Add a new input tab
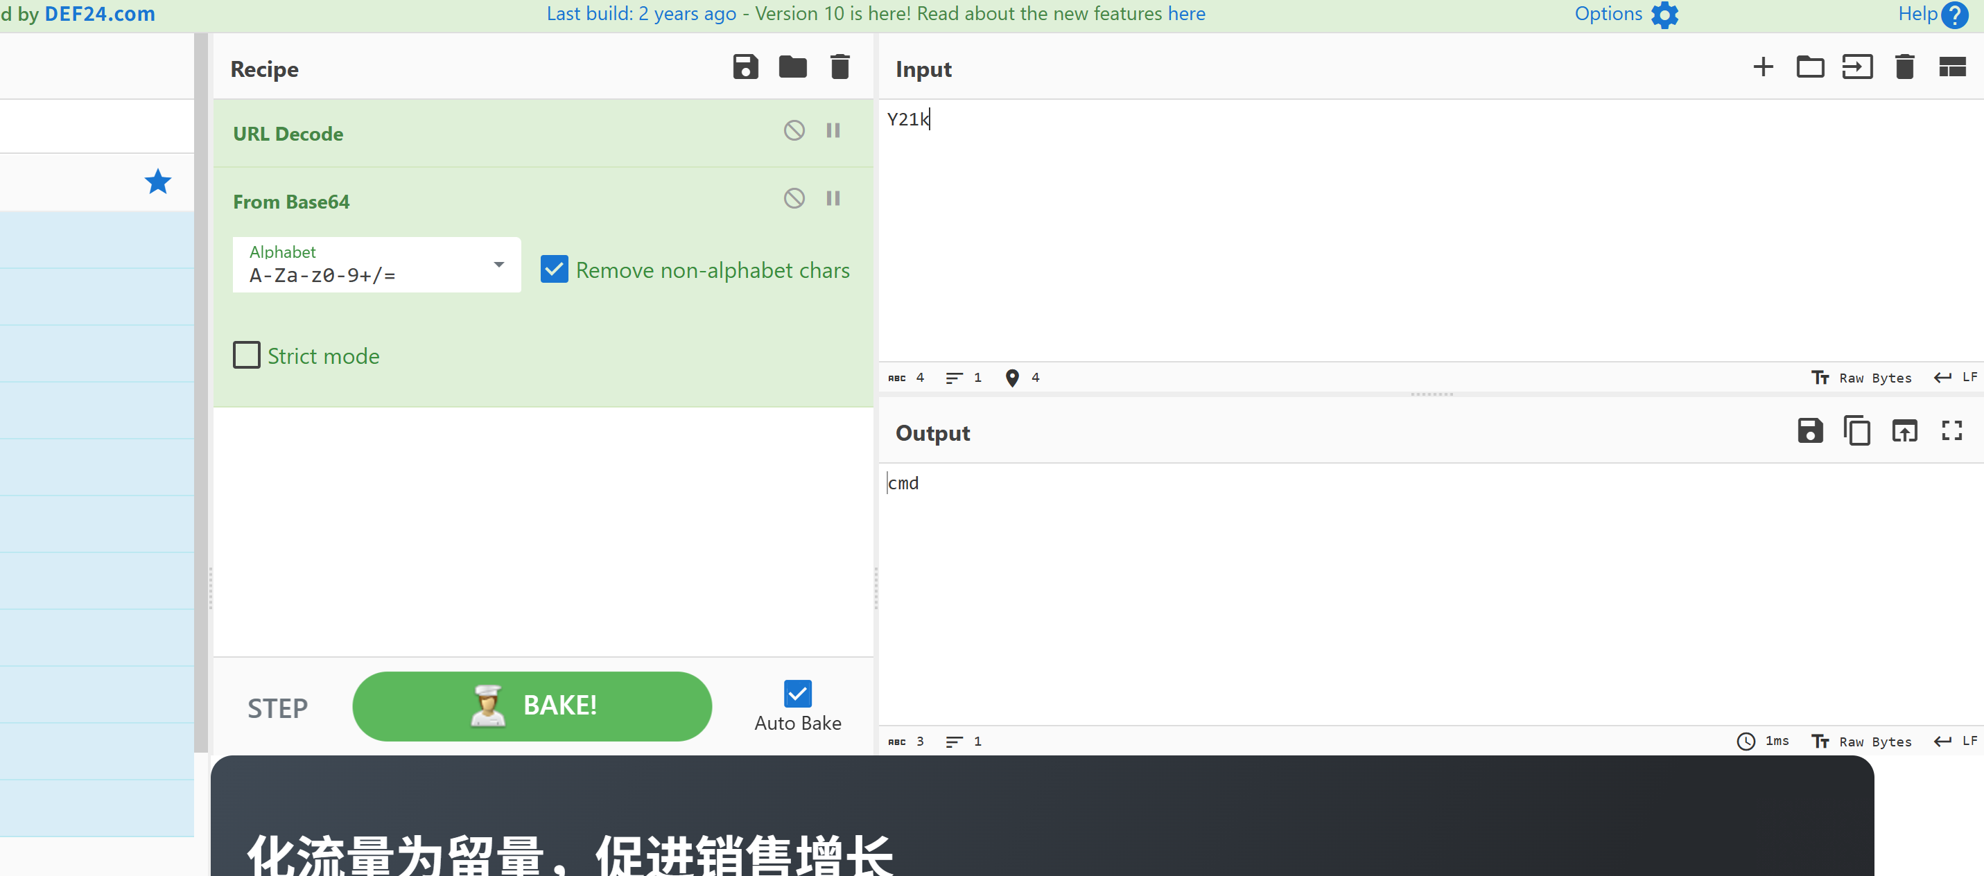The height and width of the screenshot is (876, 1984). click(1762, 67)
